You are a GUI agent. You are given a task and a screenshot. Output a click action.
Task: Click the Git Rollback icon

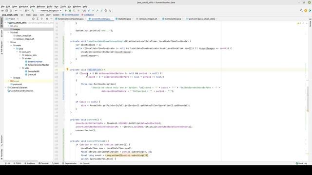coord(110,11)
